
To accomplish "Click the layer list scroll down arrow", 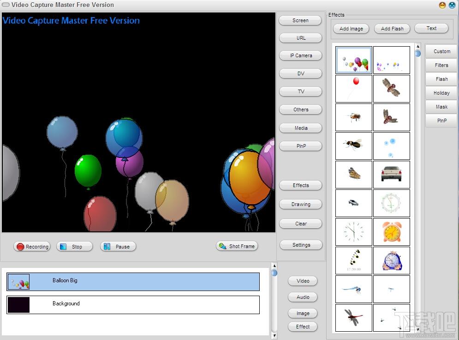I will (274, 335).
